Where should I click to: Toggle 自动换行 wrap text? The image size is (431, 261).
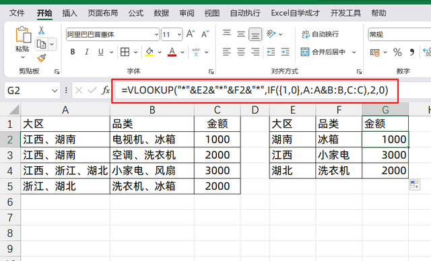tap(321, 34)
